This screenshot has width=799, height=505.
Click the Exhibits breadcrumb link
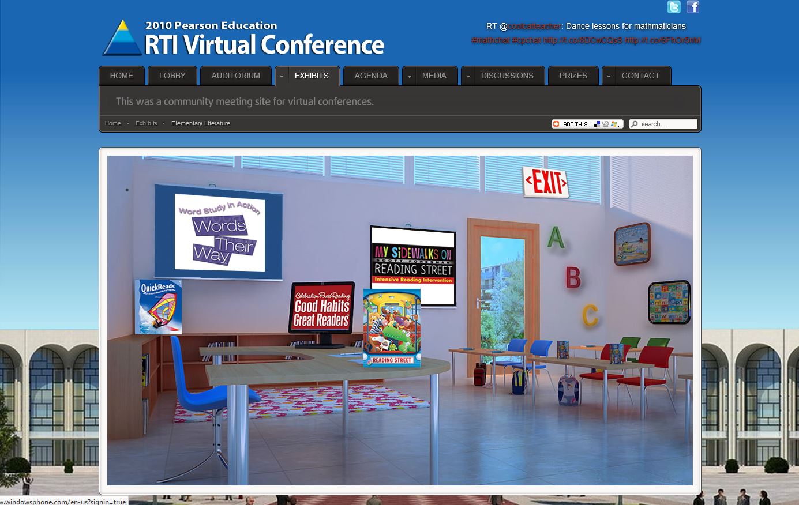pyautogui.click(x=146, y=123)
